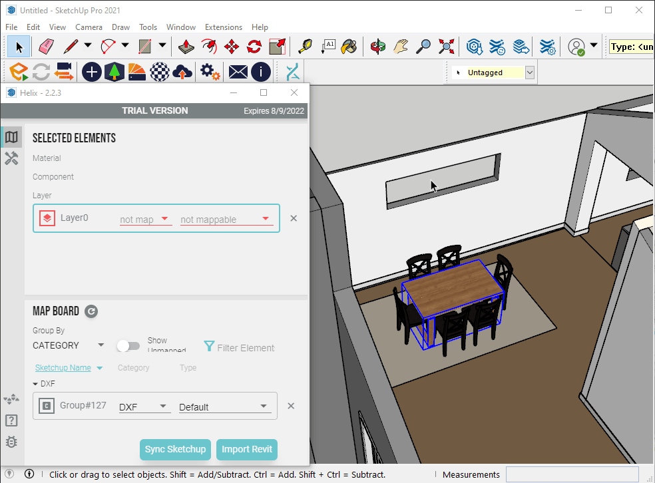Select the arrow Select tool
Screen dimensions: 655x483
tap(19, 47)
